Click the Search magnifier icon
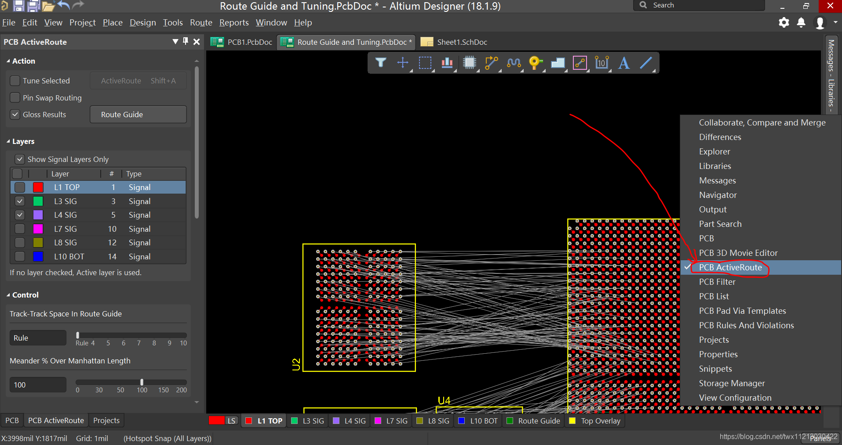842x445 pixels. (643, 5)
